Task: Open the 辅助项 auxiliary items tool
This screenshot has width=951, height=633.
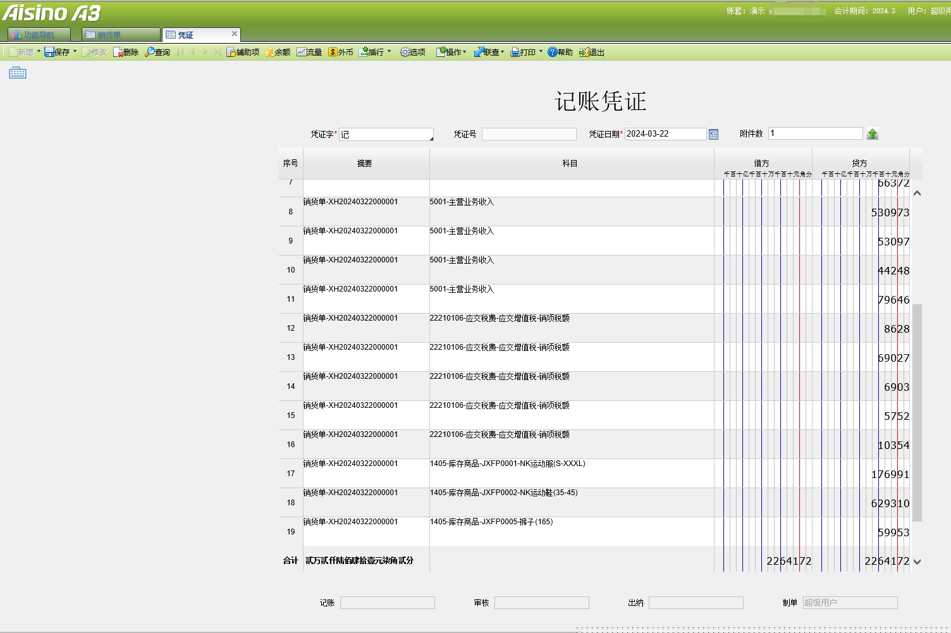Action: (243, 52)
